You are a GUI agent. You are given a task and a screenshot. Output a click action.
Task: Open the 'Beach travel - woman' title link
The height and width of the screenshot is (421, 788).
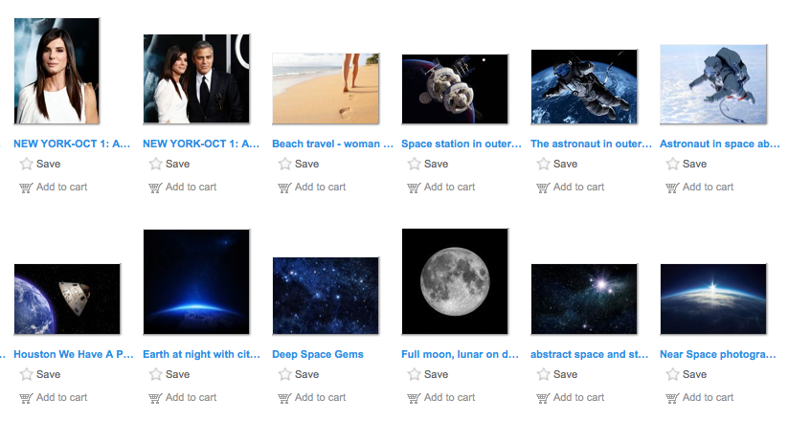332,144
